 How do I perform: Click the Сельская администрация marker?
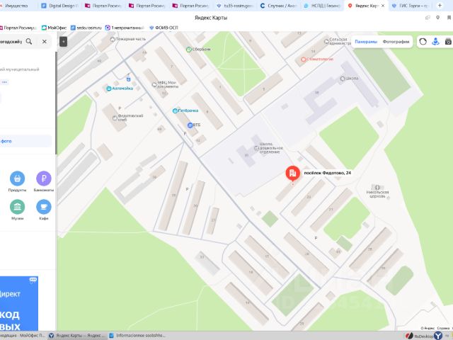pyautogui.click(x=326, y=41)
